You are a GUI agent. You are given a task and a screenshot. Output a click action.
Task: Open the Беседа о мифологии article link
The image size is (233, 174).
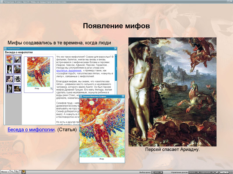point(31,130)
